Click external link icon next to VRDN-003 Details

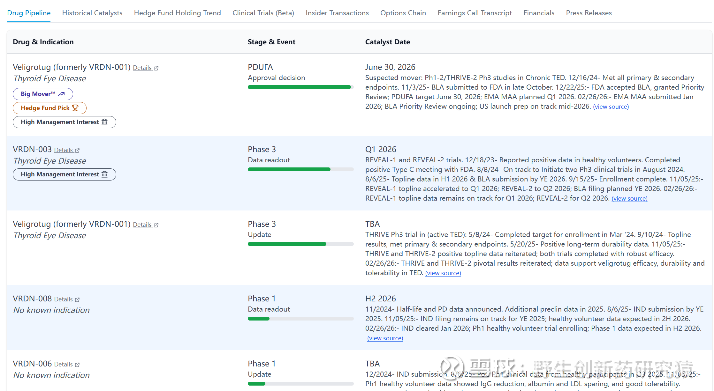tap(77, 150)
